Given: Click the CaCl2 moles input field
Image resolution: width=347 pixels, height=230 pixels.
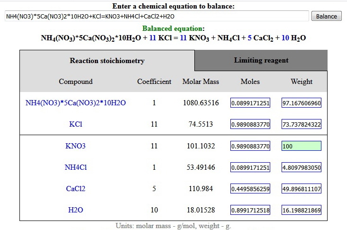Looking at the screenshot, I should click(250, 189).
